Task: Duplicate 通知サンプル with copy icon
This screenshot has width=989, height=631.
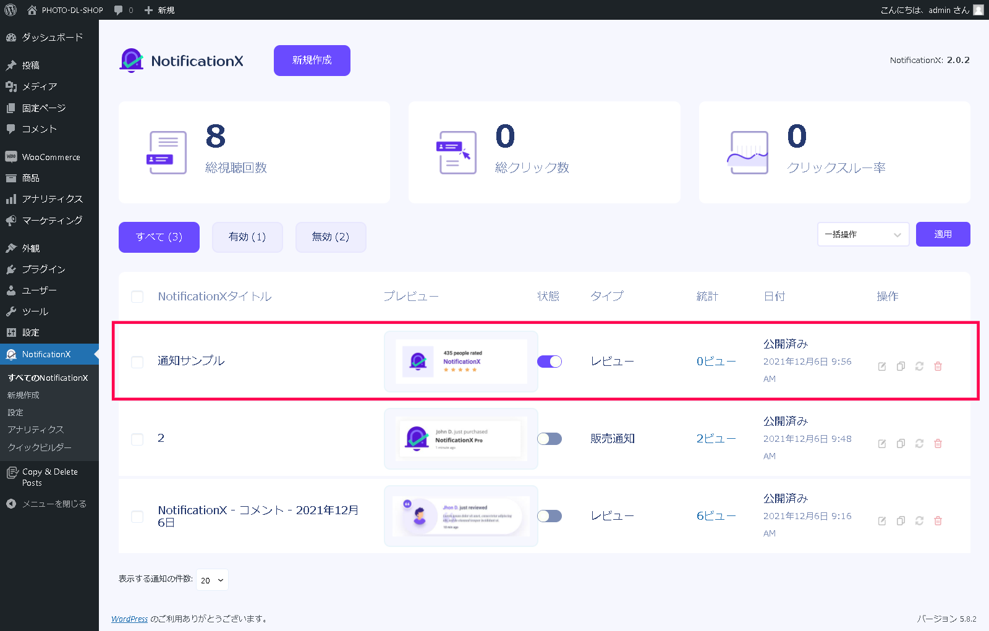Action: tap(901, 366)
